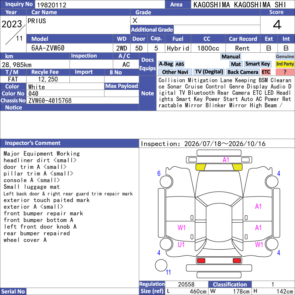Click mileage 28,985km
Screen dimensions: 295x295
[x=17, y=65]
